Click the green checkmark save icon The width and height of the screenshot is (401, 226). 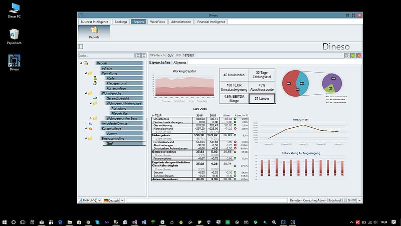coord(353,56)
